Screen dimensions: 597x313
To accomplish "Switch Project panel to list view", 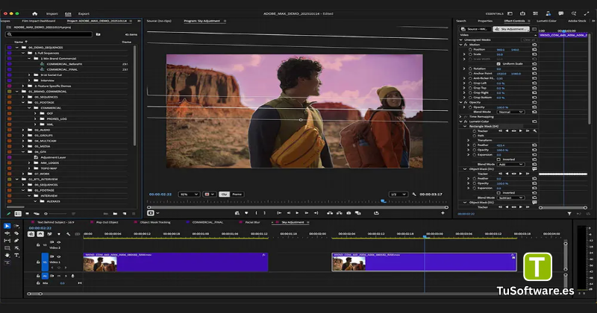I will (18, 214).
